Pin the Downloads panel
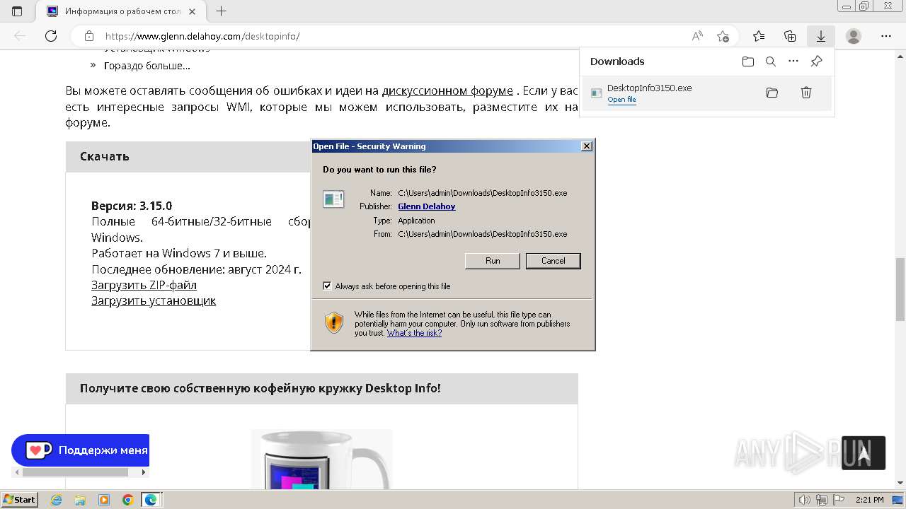This screenshot has height=509, width=906. [816, 62]
